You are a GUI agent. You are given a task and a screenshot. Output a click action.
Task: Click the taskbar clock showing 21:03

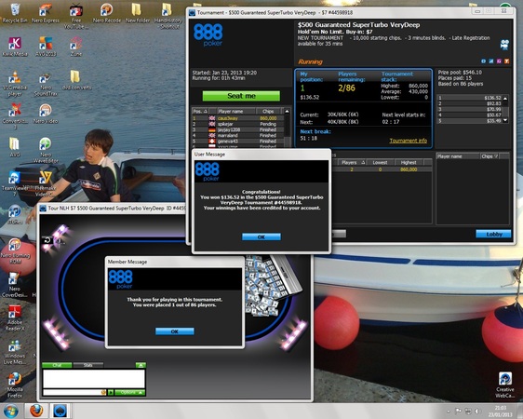(501, 411)
